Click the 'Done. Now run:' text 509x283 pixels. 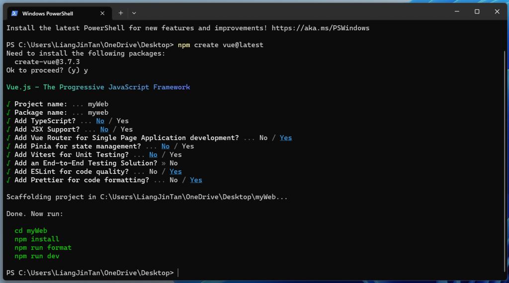[35, 213]
